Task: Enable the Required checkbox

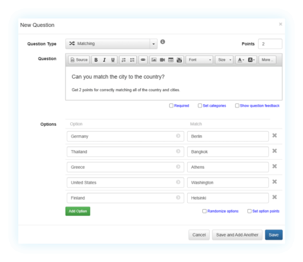Action: point(171,105)
